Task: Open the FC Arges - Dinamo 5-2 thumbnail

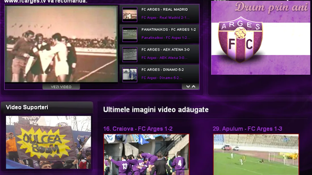Action: 130,75
